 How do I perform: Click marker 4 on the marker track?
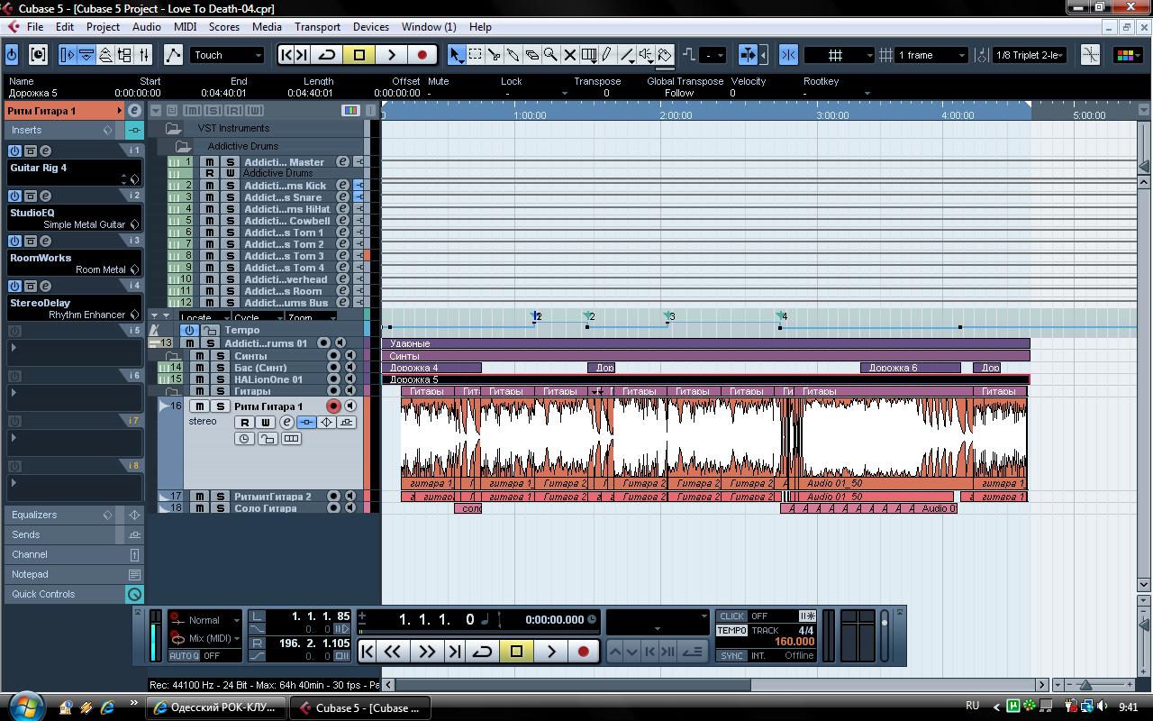[x=781, y=315]
